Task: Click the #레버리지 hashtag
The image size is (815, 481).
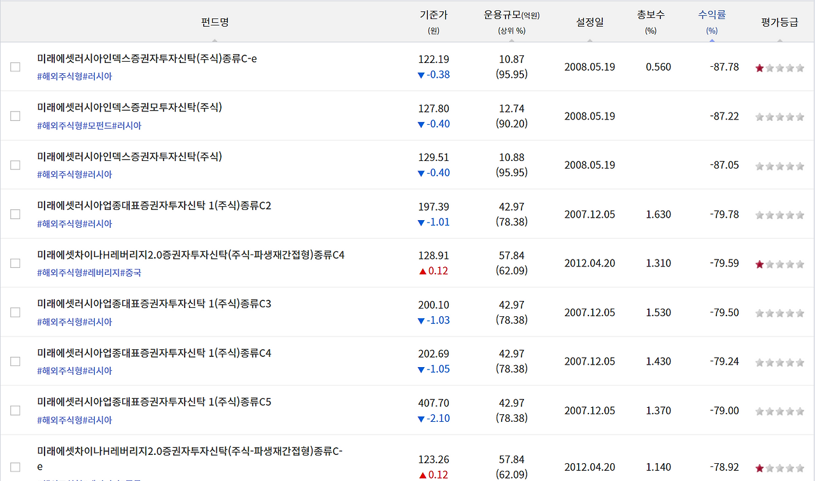Action: point(102,272)
